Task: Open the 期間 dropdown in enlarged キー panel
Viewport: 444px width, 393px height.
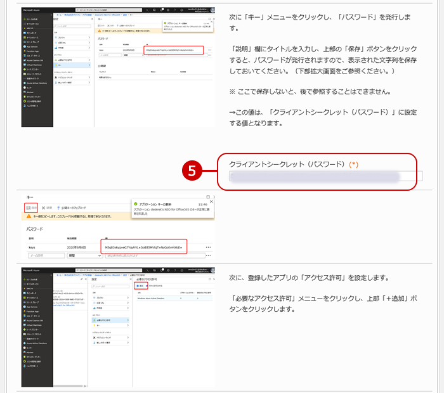Action: pos(84,255)
